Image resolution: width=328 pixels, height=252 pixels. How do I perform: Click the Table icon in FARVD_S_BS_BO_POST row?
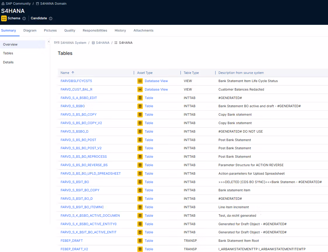point(140,140)
